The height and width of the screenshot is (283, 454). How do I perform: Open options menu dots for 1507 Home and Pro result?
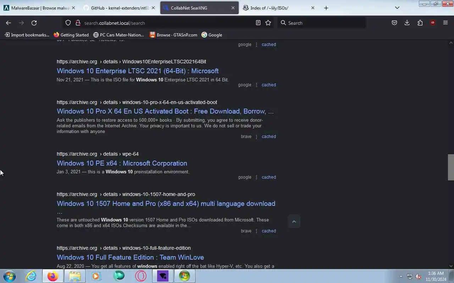[x=256, y=231]
